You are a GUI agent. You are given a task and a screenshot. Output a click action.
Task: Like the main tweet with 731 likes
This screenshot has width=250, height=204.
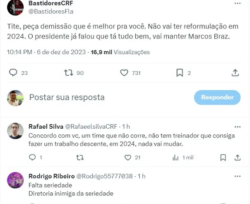tap(124, 73)
